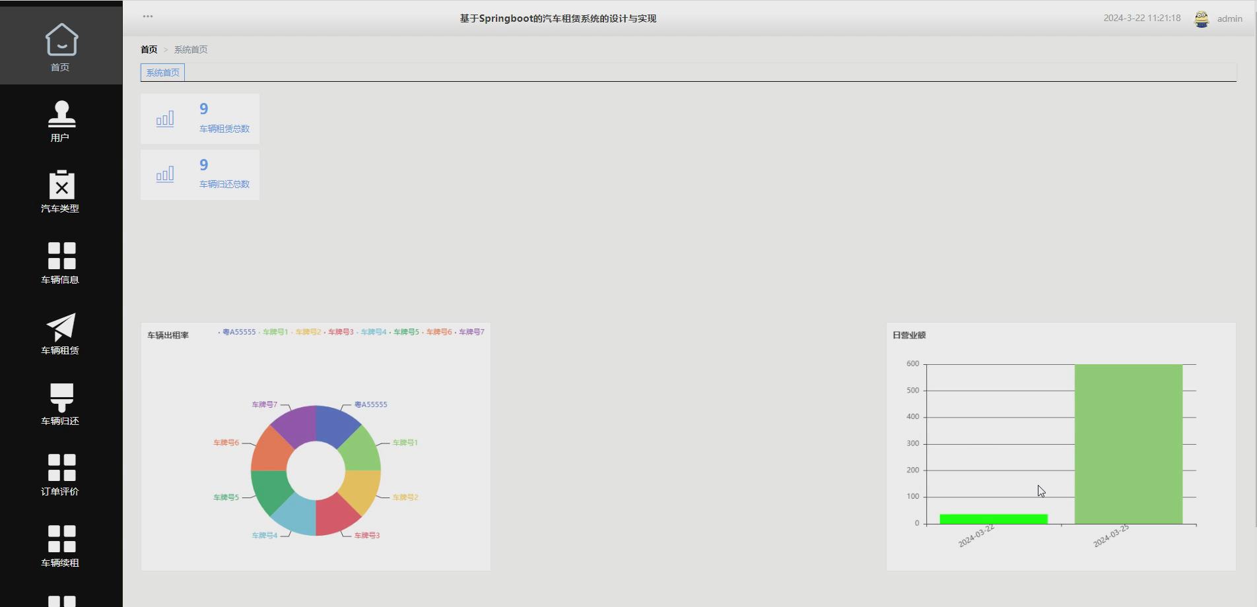Switch to the 系统首页 tab
Screen dimensions: 1257x607
tap(162, 72)
